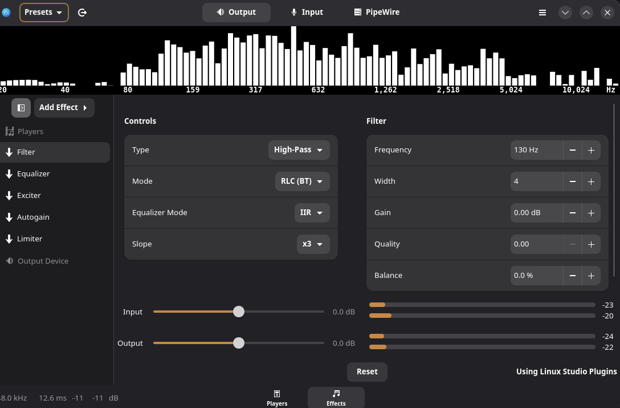Select the Filter effect in sidebar
620x408 pixels.
pos(55,152)
